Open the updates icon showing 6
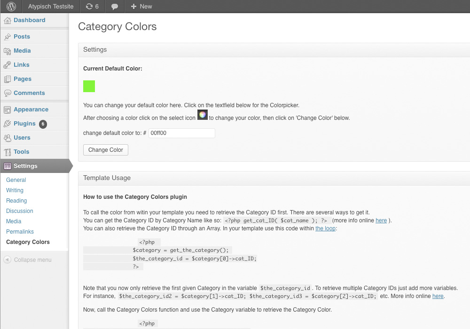The height and width of the screenshot is (329, 470). (x=92, y=6)
